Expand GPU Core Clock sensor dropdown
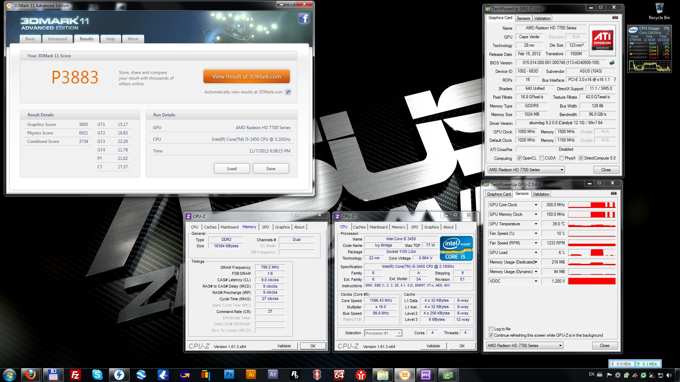This screenshot has width=680, height=382. click(x=536, y=205)
